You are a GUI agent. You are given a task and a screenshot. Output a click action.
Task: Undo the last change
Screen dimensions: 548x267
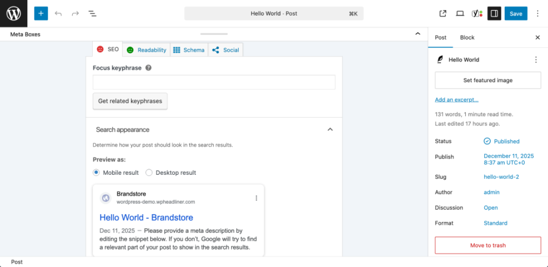point(58,14)
